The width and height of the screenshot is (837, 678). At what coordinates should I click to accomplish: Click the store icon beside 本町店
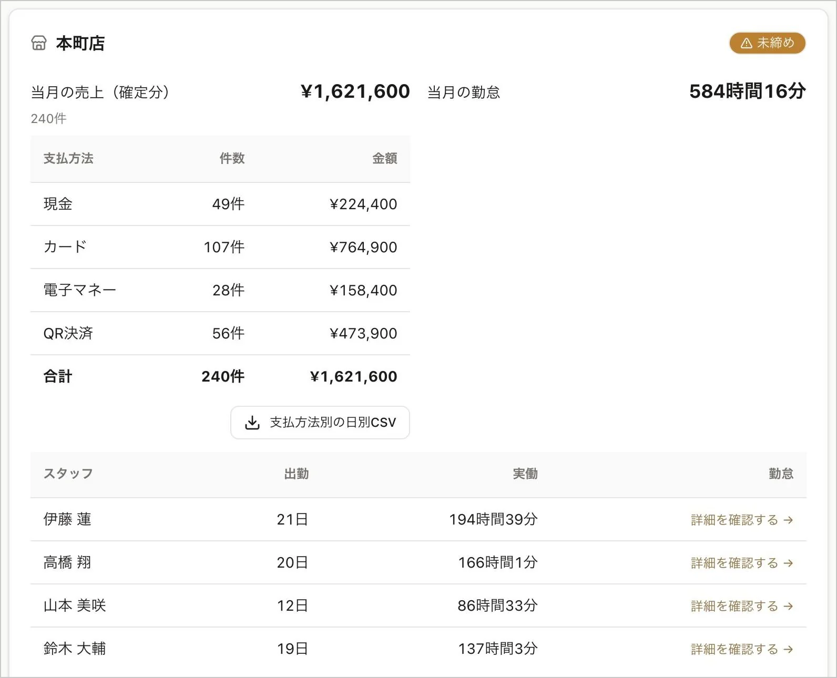pos(39,43)
